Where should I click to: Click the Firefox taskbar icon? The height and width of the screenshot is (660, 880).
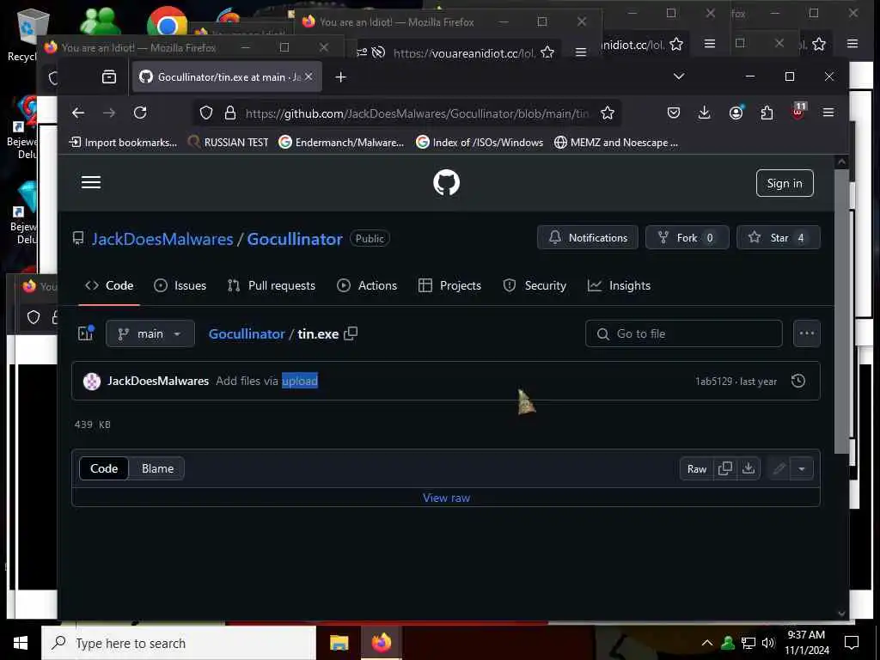pyautogui.click(x=381, y=643)
